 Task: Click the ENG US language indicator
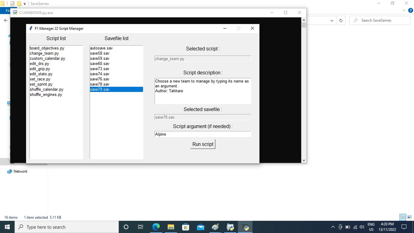[x=371, y=227]
